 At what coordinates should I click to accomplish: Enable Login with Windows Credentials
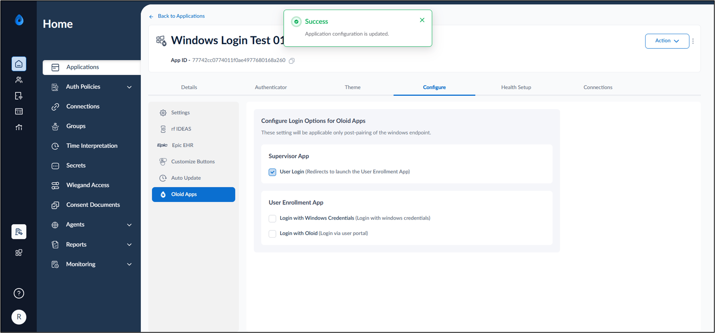tap(272, 218)
